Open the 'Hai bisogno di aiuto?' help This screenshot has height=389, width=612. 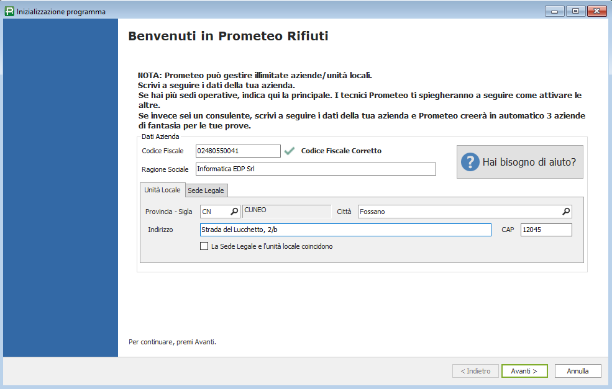519,163
